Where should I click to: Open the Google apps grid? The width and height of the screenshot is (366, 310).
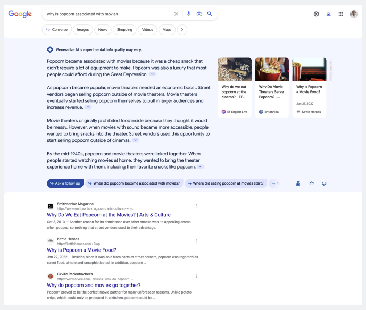coord(341,14)
